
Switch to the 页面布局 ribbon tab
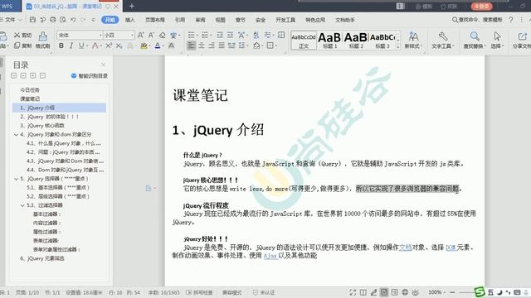click(x=155, y=20)
